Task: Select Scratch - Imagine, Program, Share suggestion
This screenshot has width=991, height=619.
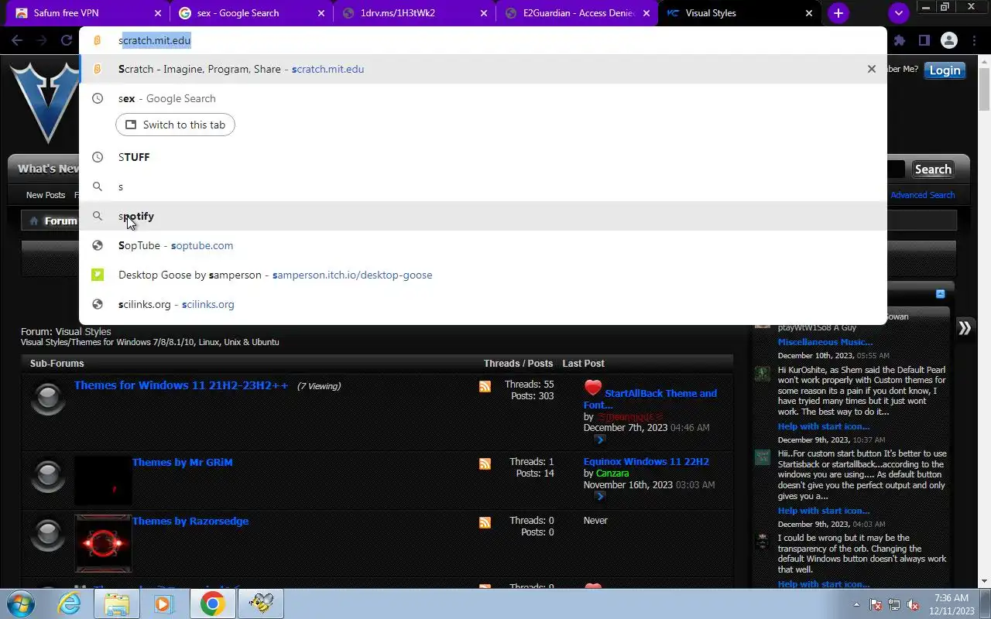Action: tap(483, 69)
